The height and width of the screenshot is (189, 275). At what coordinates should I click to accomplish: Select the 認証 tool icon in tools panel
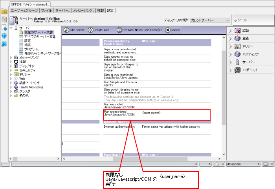[237, 31]
